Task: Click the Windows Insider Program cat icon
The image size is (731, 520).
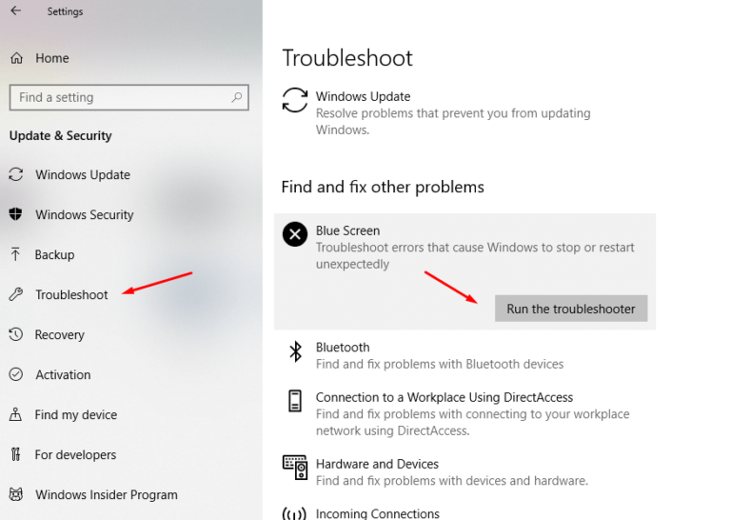Action: point(16,494)
